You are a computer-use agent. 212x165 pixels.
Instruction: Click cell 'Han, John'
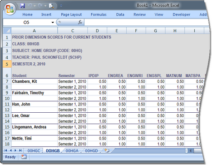tap(35, 104)
